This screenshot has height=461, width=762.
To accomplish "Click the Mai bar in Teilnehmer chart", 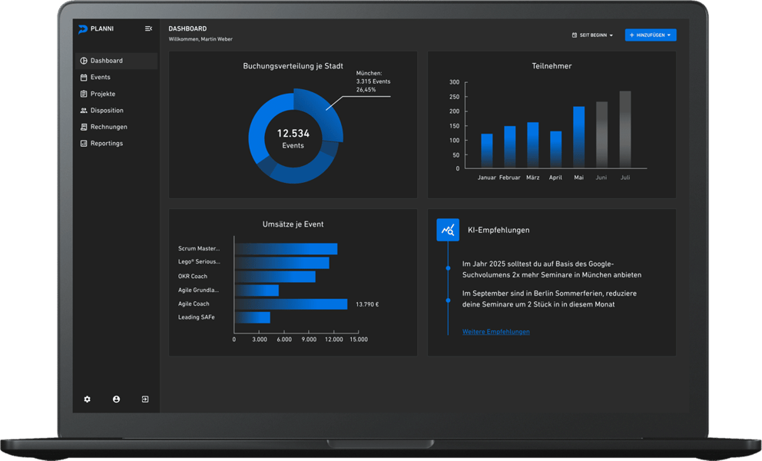I will point(578,137).
